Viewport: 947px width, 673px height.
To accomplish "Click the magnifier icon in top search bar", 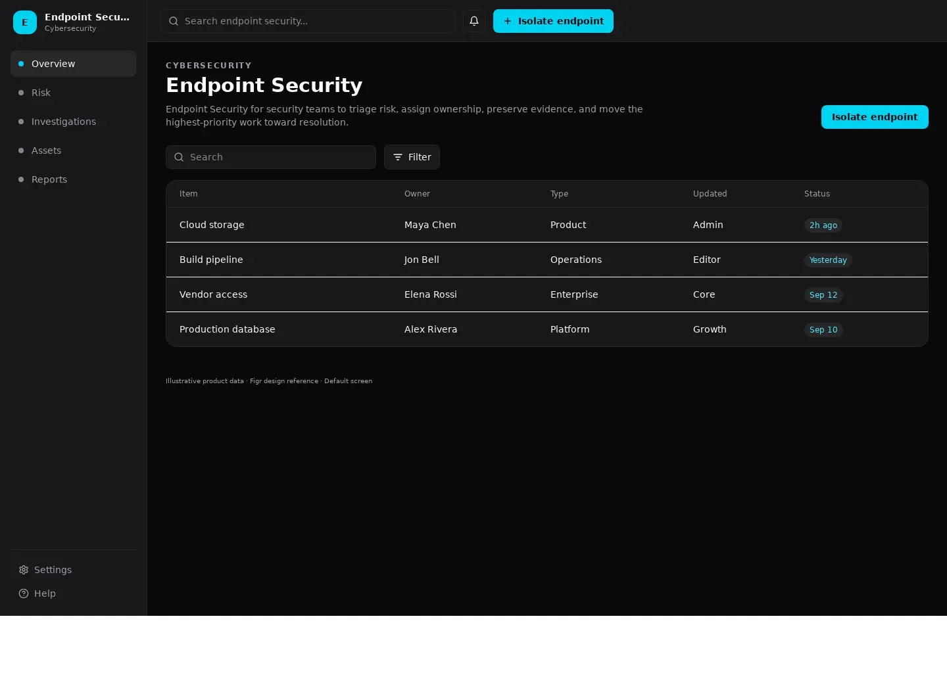I will [174, 21].
